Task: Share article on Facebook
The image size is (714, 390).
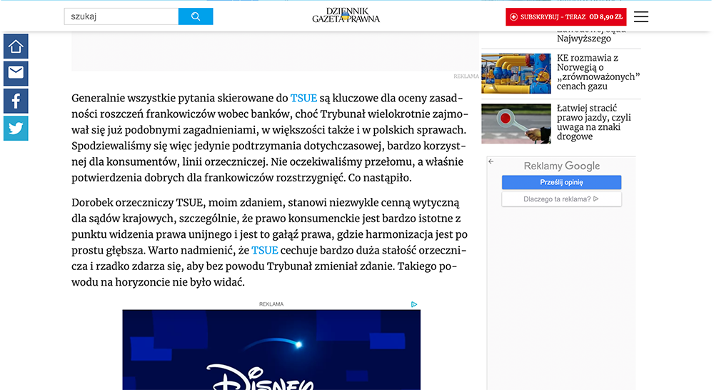Action: tap(16, 101)
